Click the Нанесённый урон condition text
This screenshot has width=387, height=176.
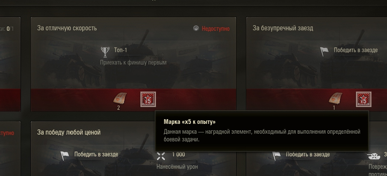coord(177,167)
